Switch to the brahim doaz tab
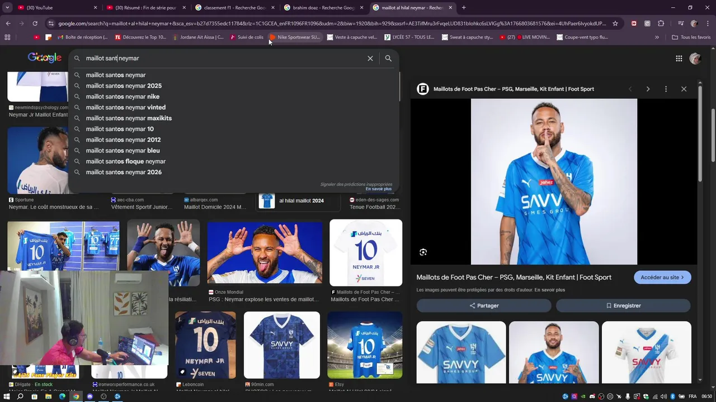The height and width of the screenshot is (402, 716). [323, 7]
